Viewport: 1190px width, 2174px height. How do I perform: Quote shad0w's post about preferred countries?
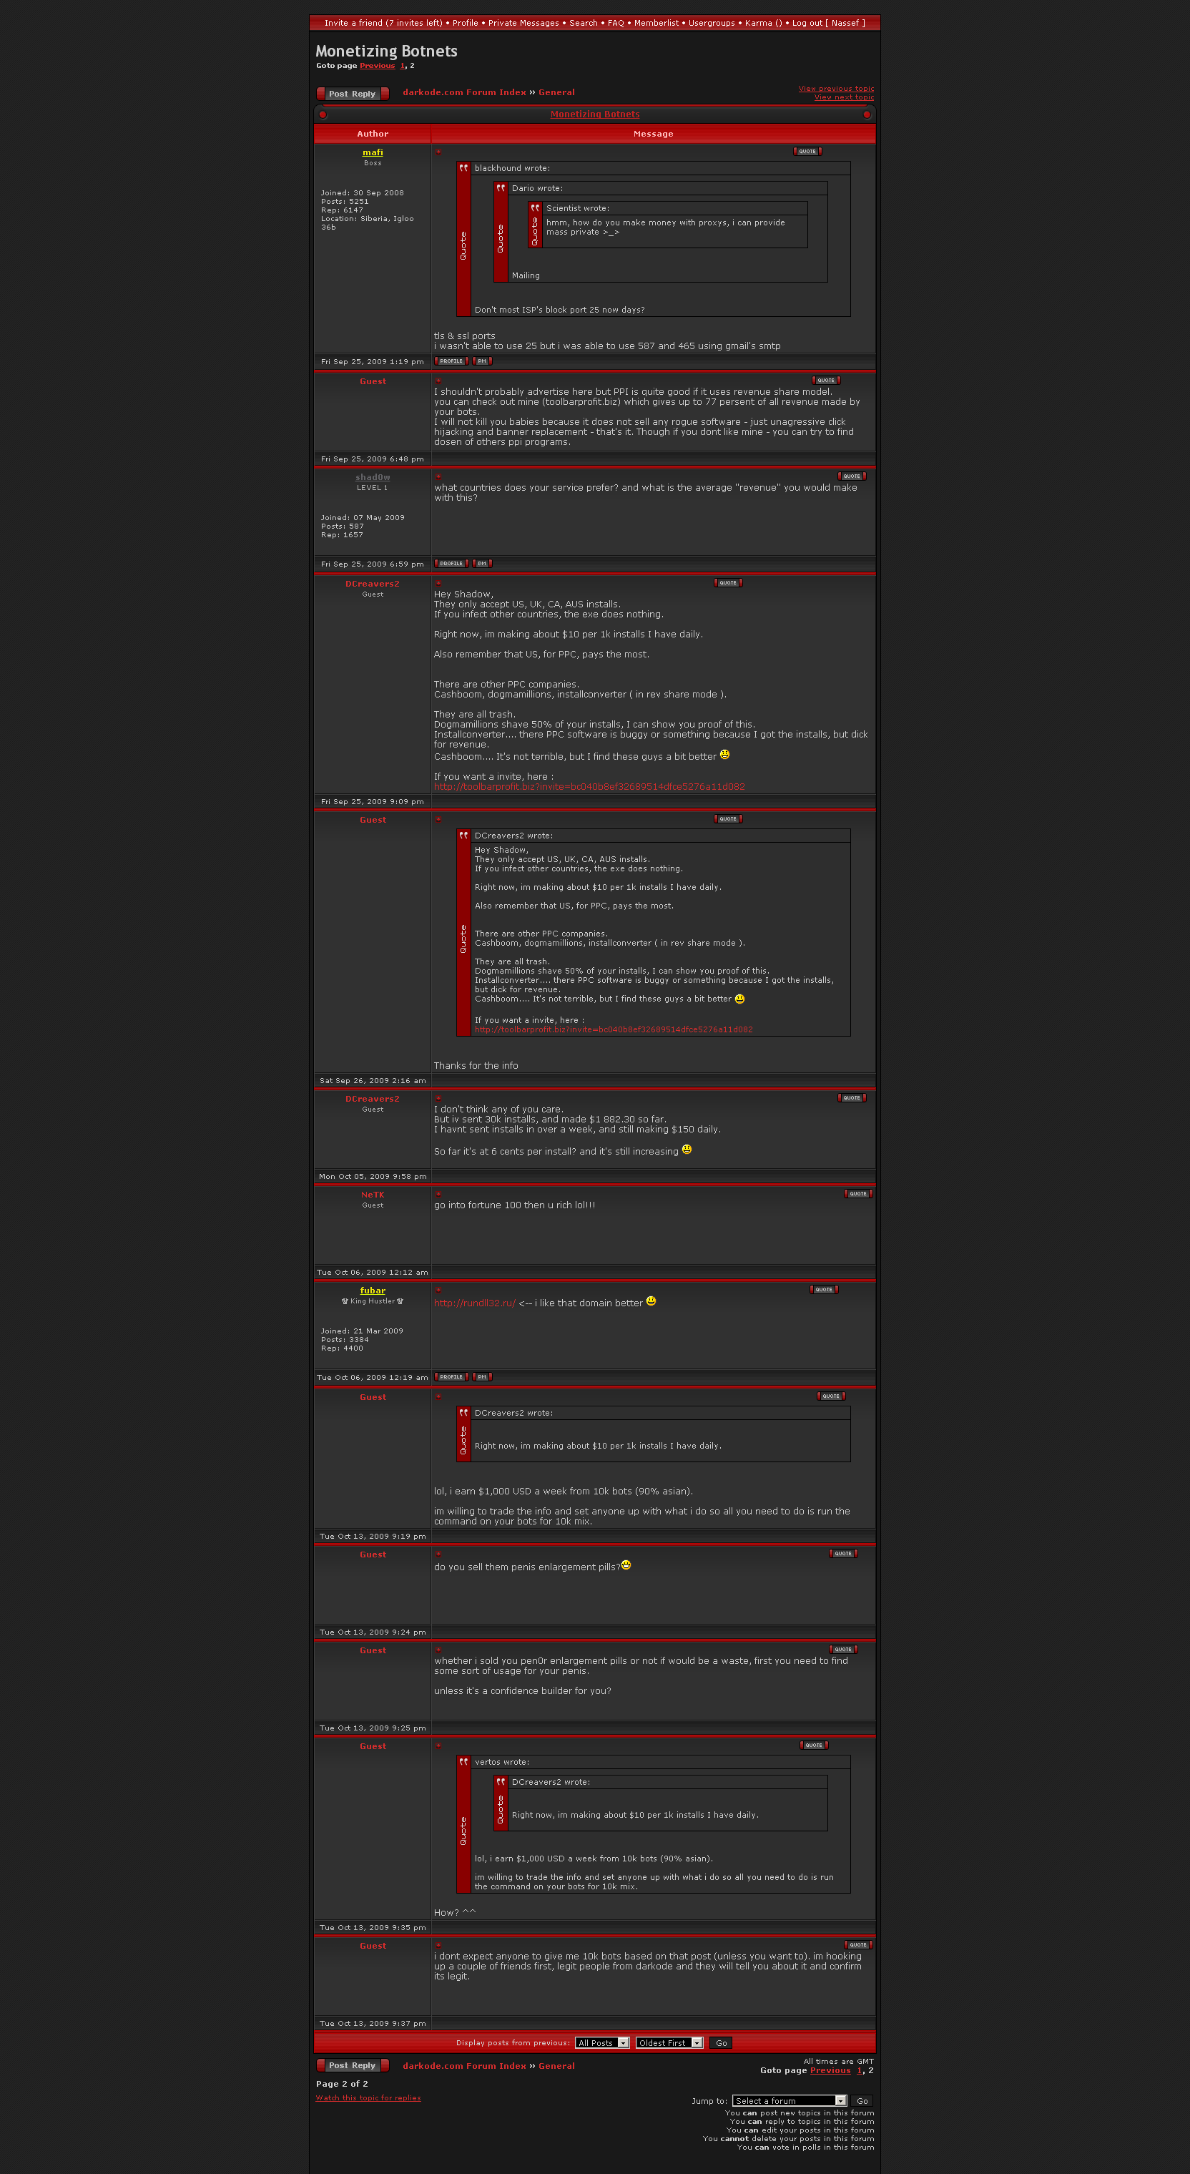tap(852, 476)
